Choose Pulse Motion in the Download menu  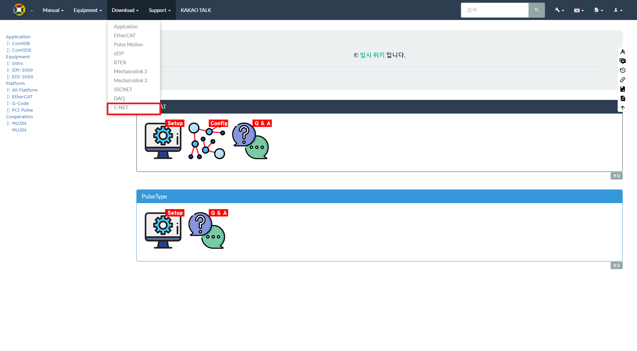(128, 45)
